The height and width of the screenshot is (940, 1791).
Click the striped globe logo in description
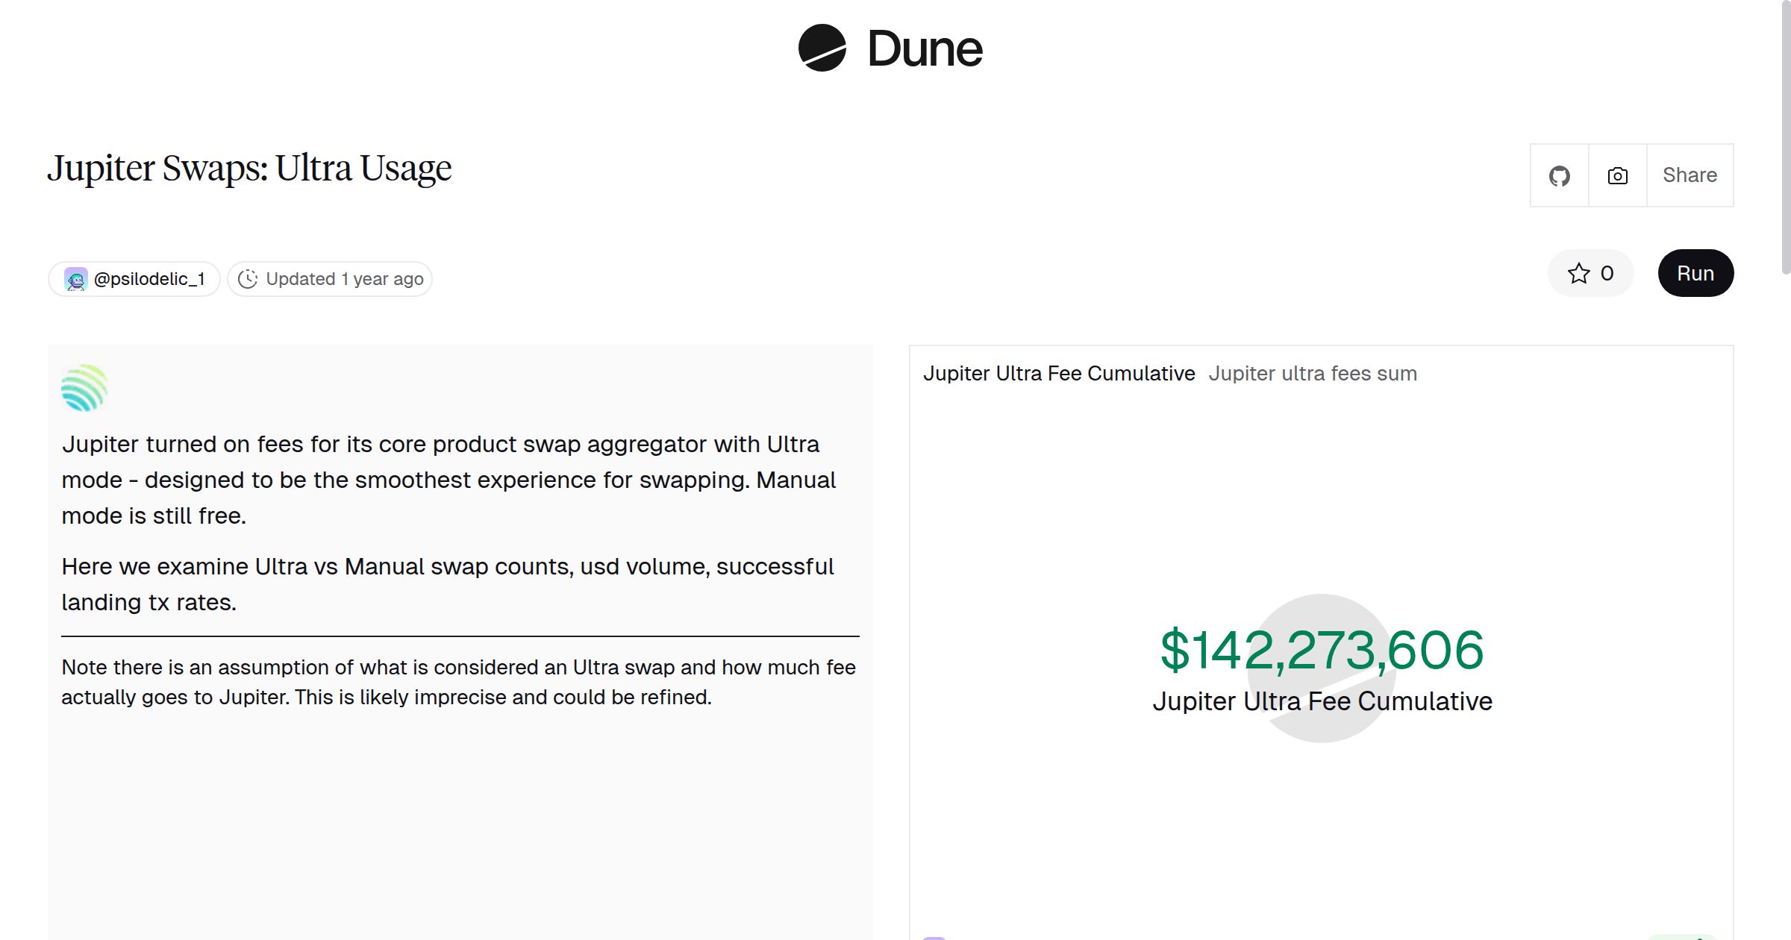84,388
